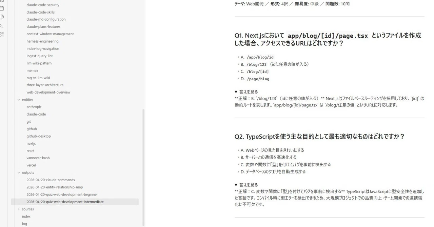Open the anthropic entity note
This screenshot has height=227, width=434.
[x=34, y=107]
